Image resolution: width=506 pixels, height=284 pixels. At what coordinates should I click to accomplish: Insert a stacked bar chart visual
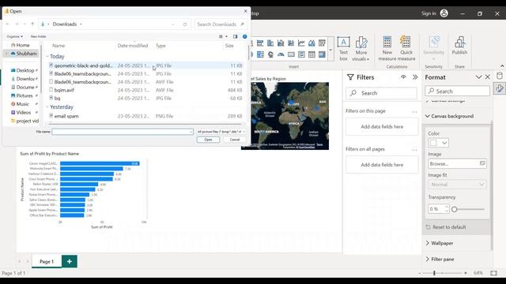[x=260, y=43]
